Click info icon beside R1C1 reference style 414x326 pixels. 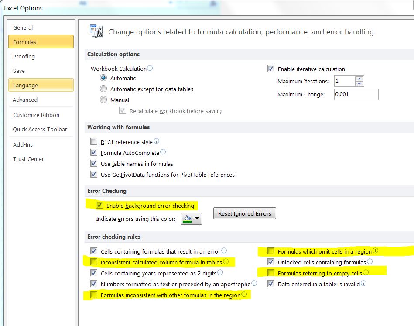pos(157,141)
